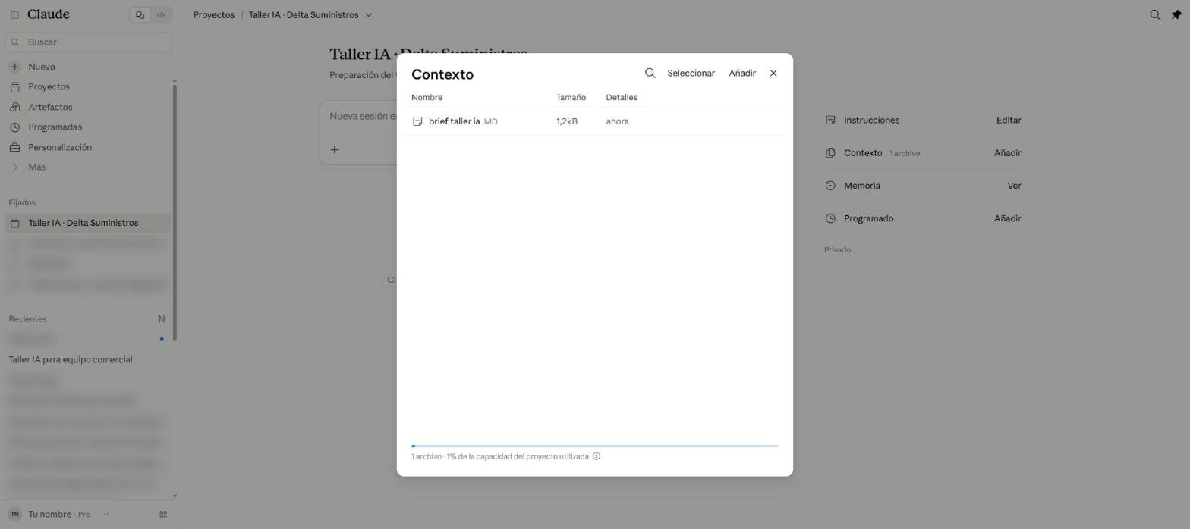Click the ahora details cell
Image resolution: width=1190 pixels, height=529 pixels.
(617, 121)
